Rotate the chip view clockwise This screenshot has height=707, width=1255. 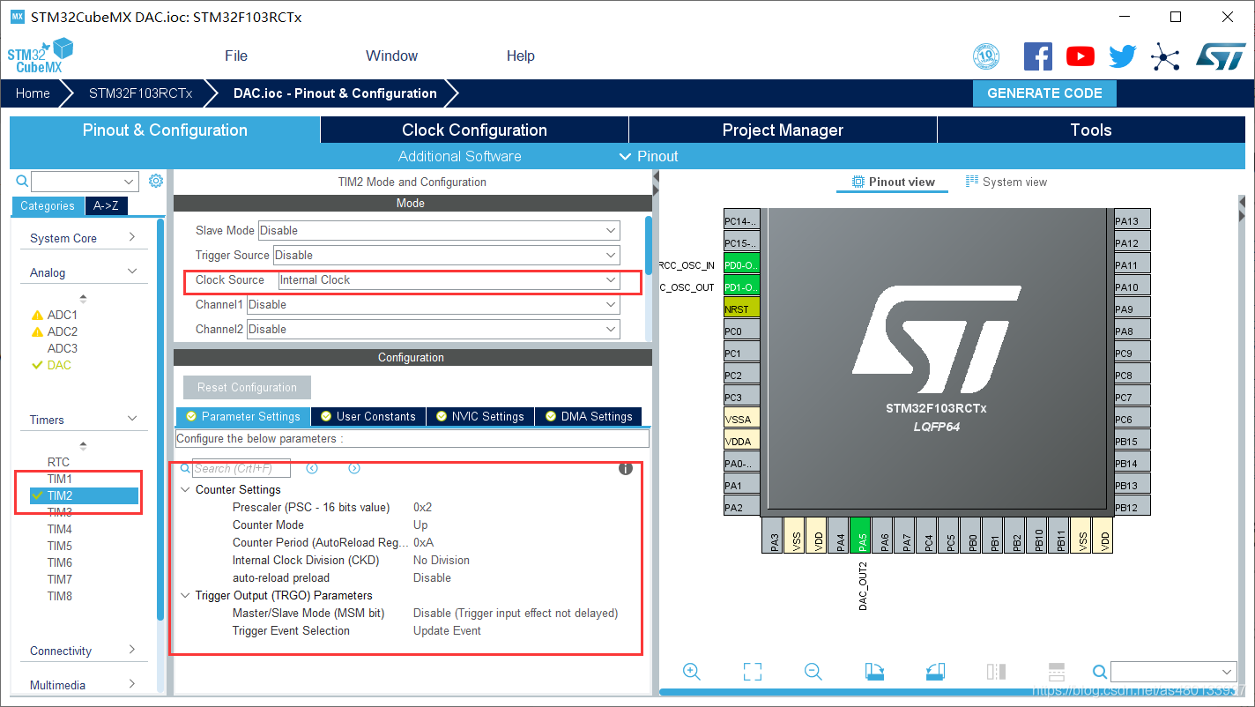[x=874, y=672]
